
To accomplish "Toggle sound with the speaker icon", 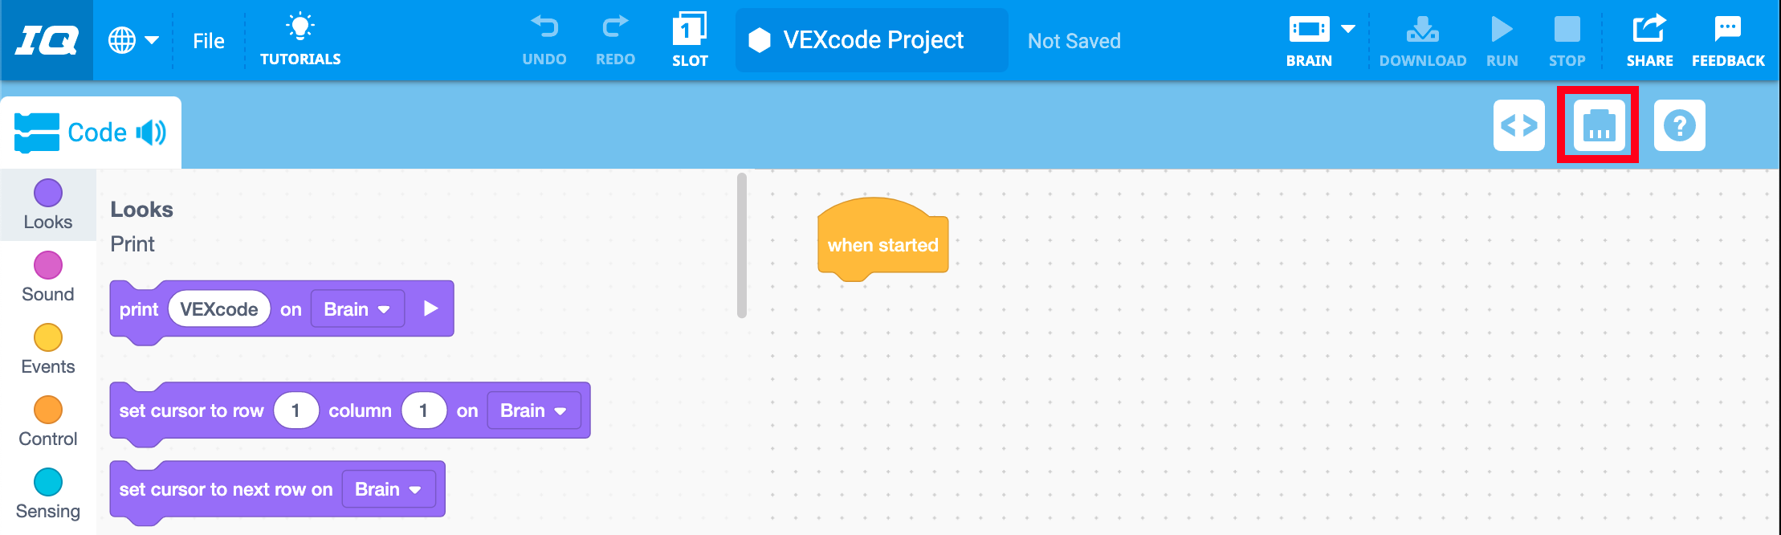I will coord(153,131).
